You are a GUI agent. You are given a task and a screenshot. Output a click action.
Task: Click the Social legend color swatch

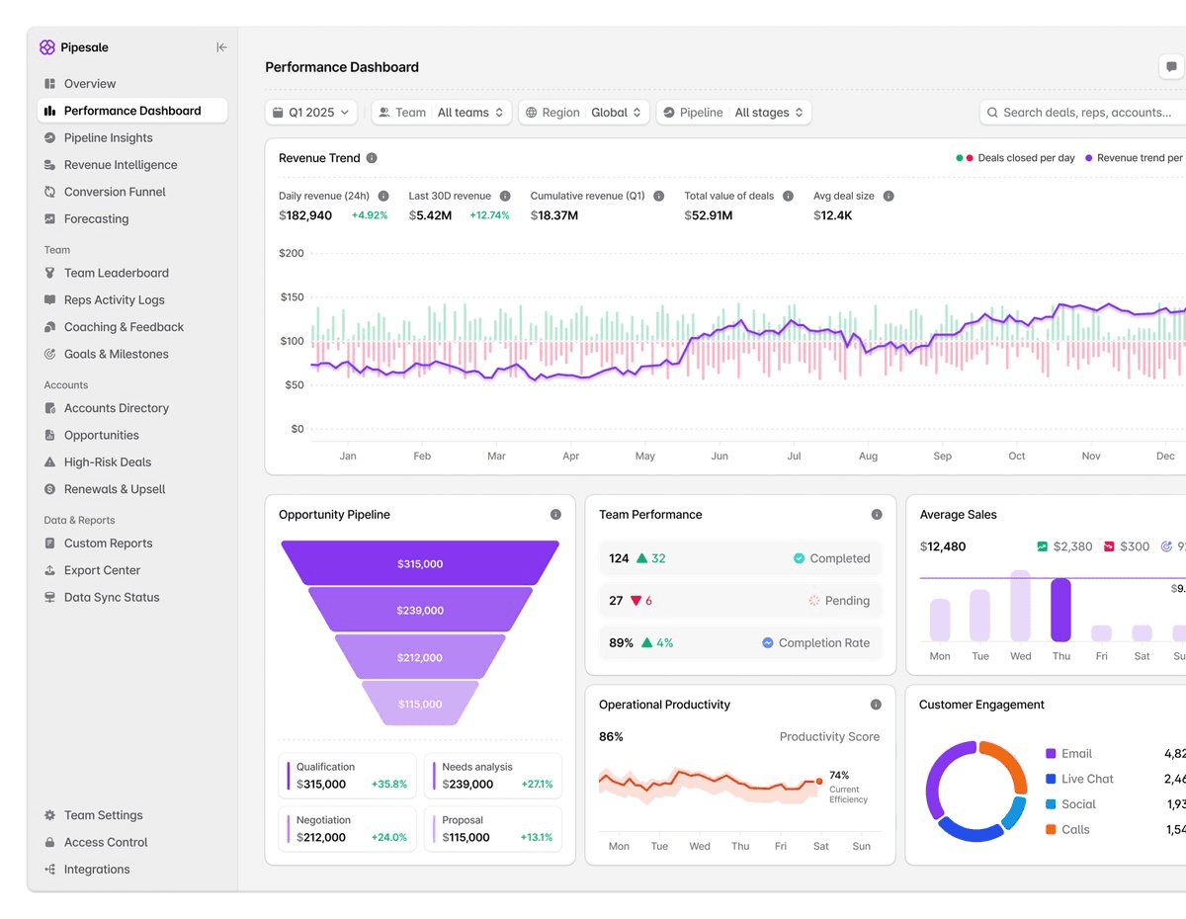[1051, 804]
